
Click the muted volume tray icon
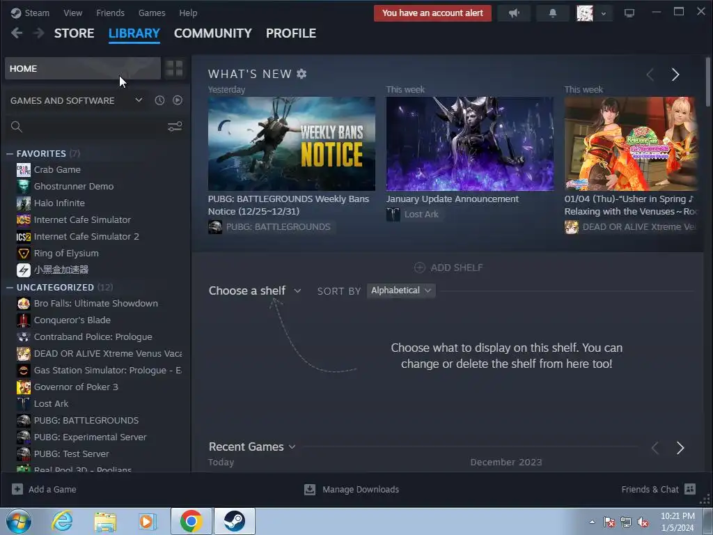tap(643, 522)
